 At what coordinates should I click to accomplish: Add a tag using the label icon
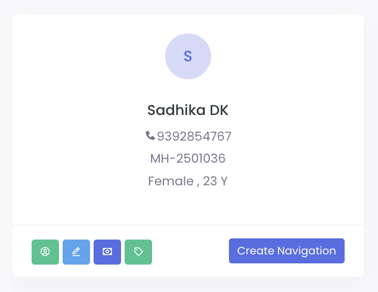pos(138,251)
